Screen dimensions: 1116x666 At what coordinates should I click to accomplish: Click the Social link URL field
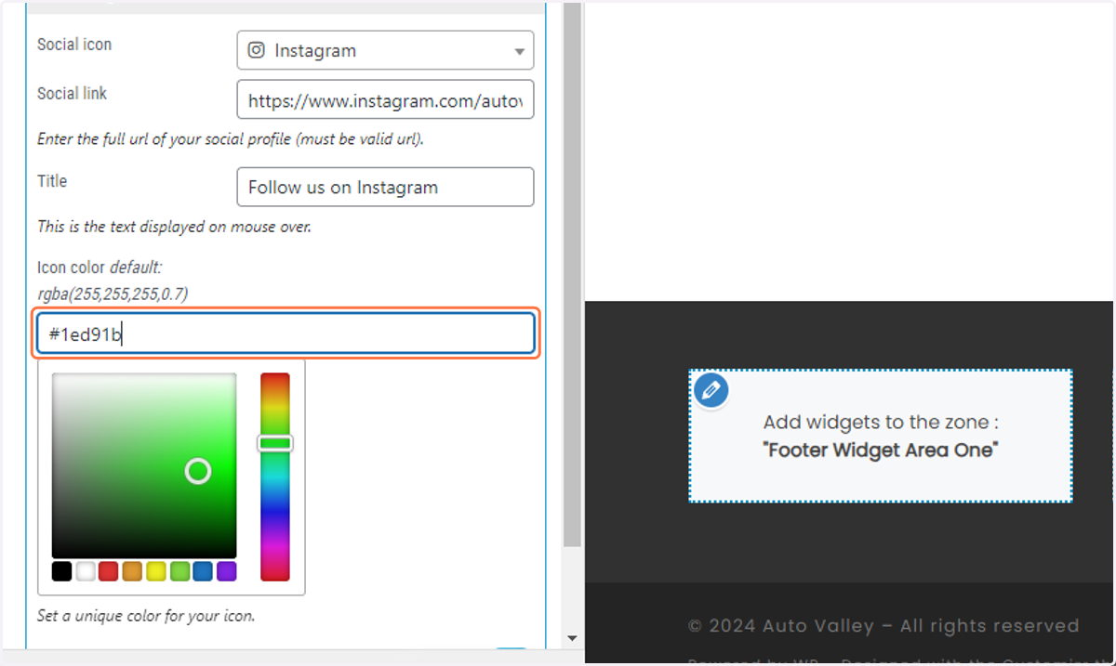point(385,99)
